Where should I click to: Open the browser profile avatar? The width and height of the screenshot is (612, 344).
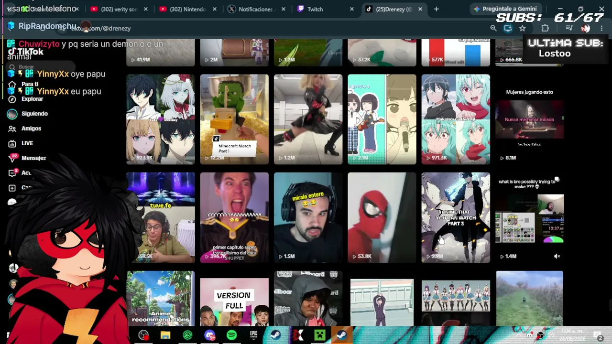pos(586,28)
